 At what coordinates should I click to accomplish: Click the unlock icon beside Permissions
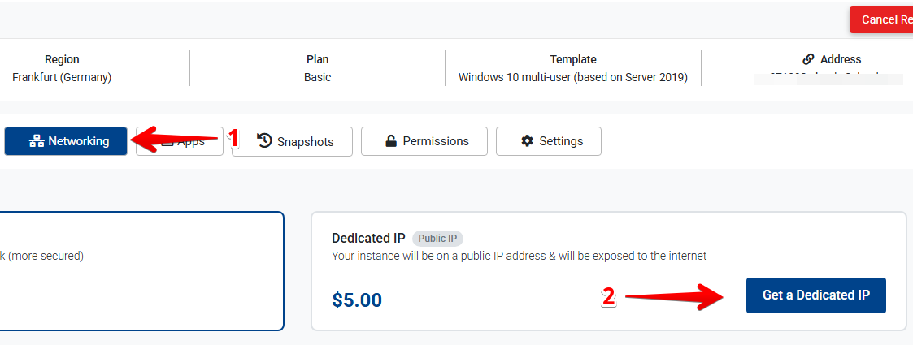[x=391, y=141]
